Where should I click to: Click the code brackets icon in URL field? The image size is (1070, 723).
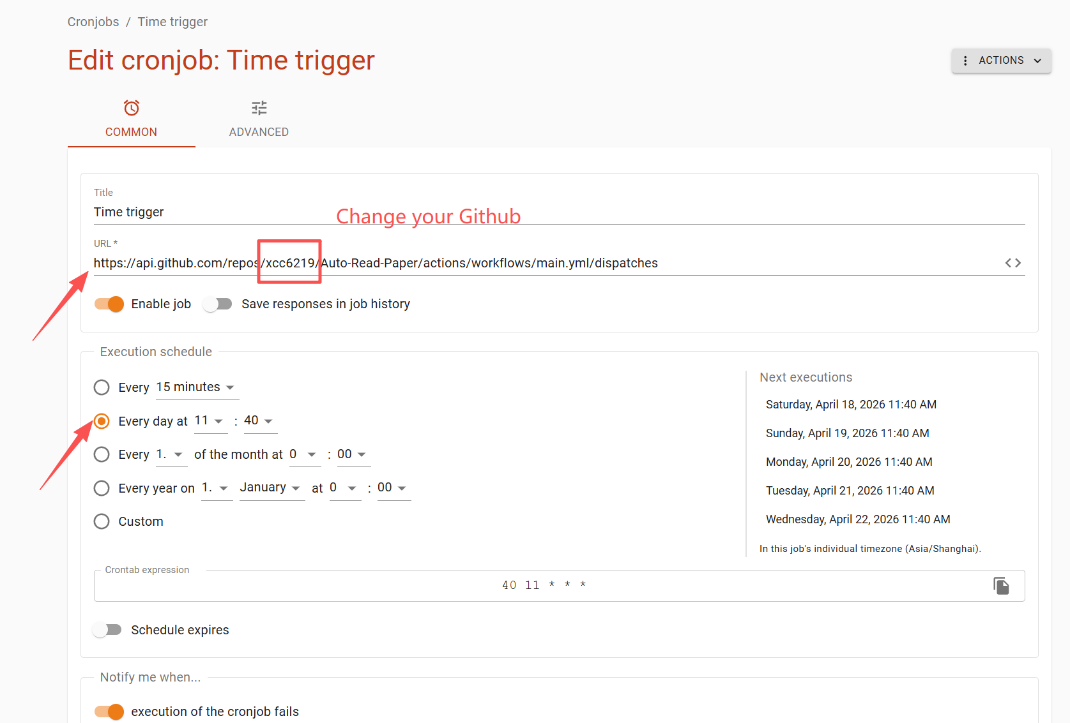[x=1013, y=263]
